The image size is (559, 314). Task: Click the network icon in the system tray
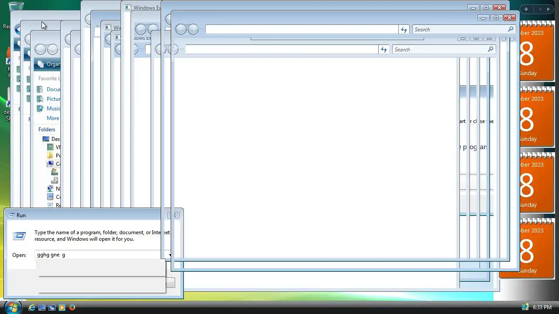tap(525, 307)
